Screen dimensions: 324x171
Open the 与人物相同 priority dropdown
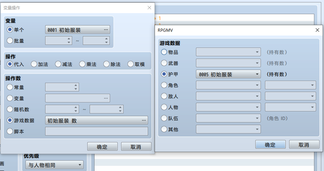[55, 165]
